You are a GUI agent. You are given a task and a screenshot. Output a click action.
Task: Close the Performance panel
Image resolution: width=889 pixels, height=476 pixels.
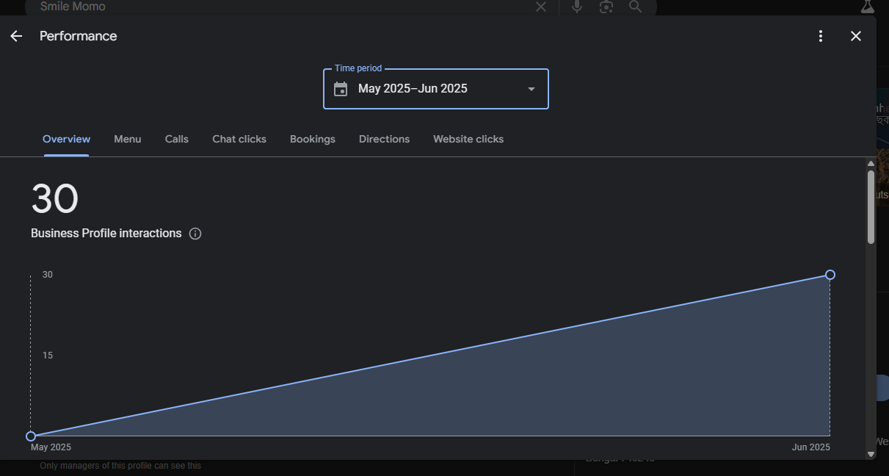point(856,36)
